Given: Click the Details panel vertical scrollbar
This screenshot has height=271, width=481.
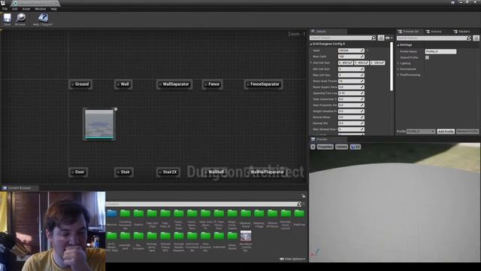Looking at the screenshot, I should [x=392, y=66].
